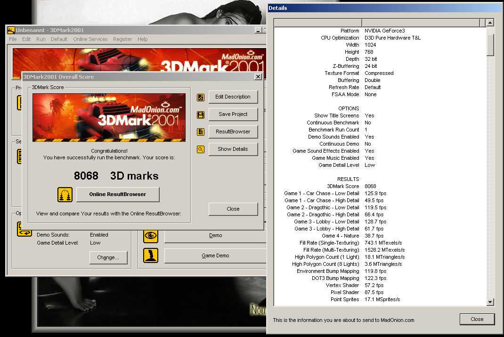Click the 'DOT3 Bump Mapping' row label

[335, 278]
